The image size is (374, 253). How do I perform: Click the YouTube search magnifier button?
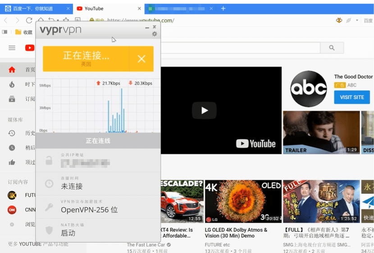pos(332,48)
